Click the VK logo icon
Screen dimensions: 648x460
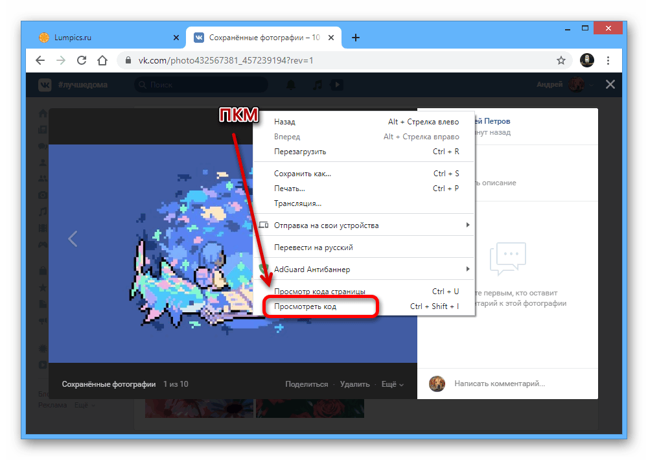click(x=45, y=85)
